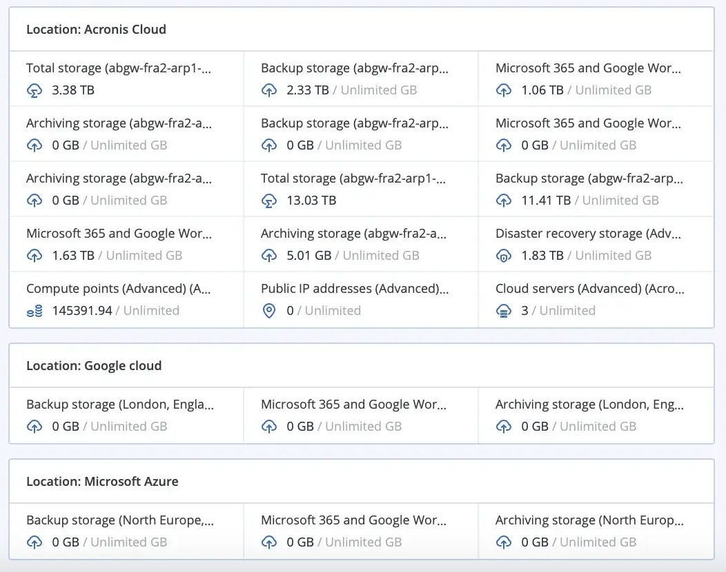
Task: Click the cloud icon next to 1.06 TB
Action: pyautogui.click(x=504, y=90)
